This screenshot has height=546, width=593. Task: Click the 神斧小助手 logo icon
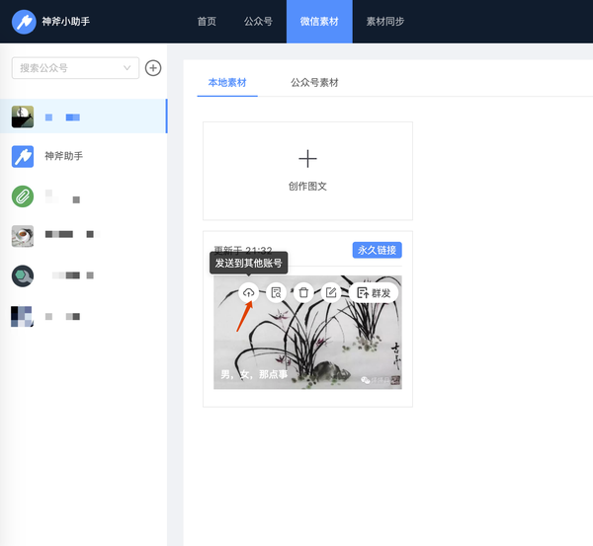(24, 22)
